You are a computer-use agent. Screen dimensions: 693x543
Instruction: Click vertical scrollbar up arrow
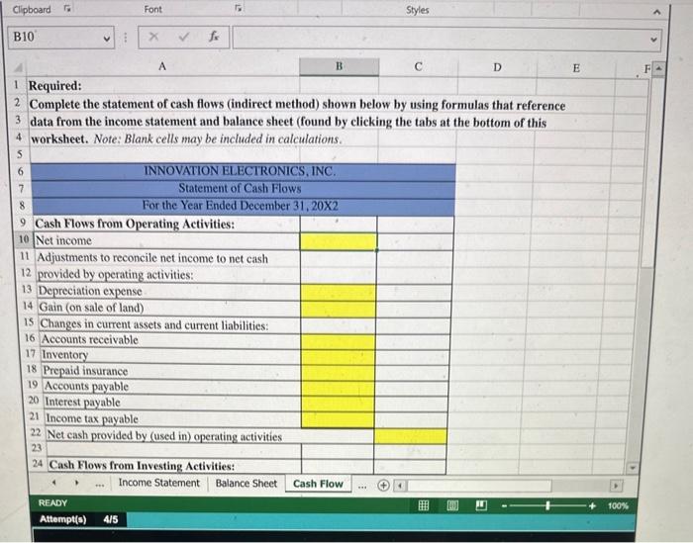tap(658, 69)
